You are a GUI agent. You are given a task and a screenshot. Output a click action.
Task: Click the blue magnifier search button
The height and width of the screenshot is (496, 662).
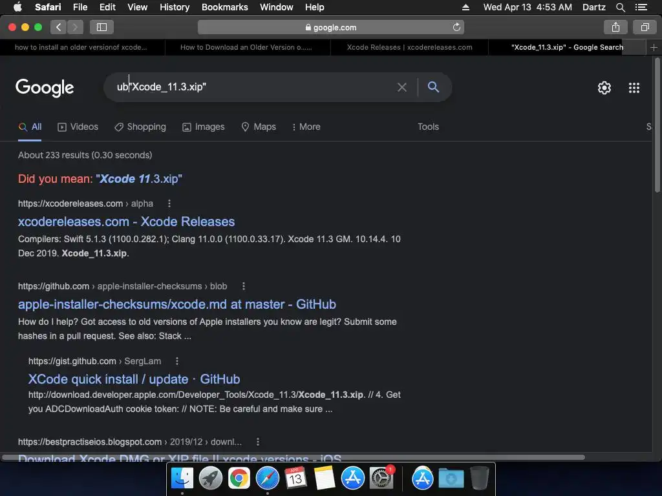[433, 87]
